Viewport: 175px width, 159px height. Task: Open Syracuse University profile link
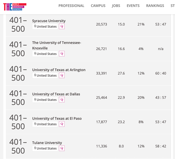pyautogui.click(x=49, y=21)
